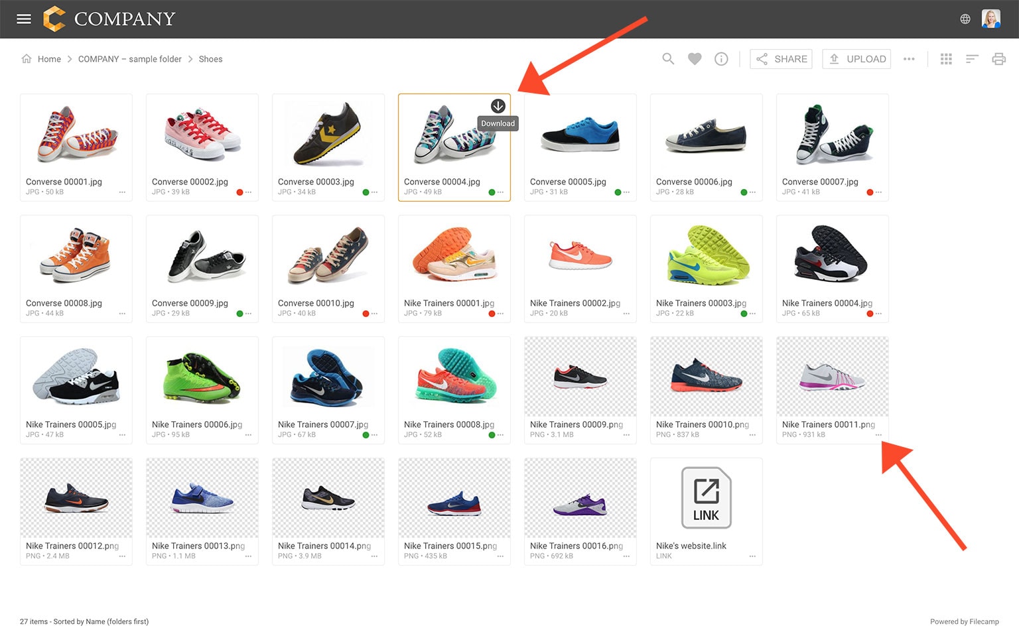
Task: Click green label dot on Nike Trainers 00003.jpg
Action: tap(744, 314)
